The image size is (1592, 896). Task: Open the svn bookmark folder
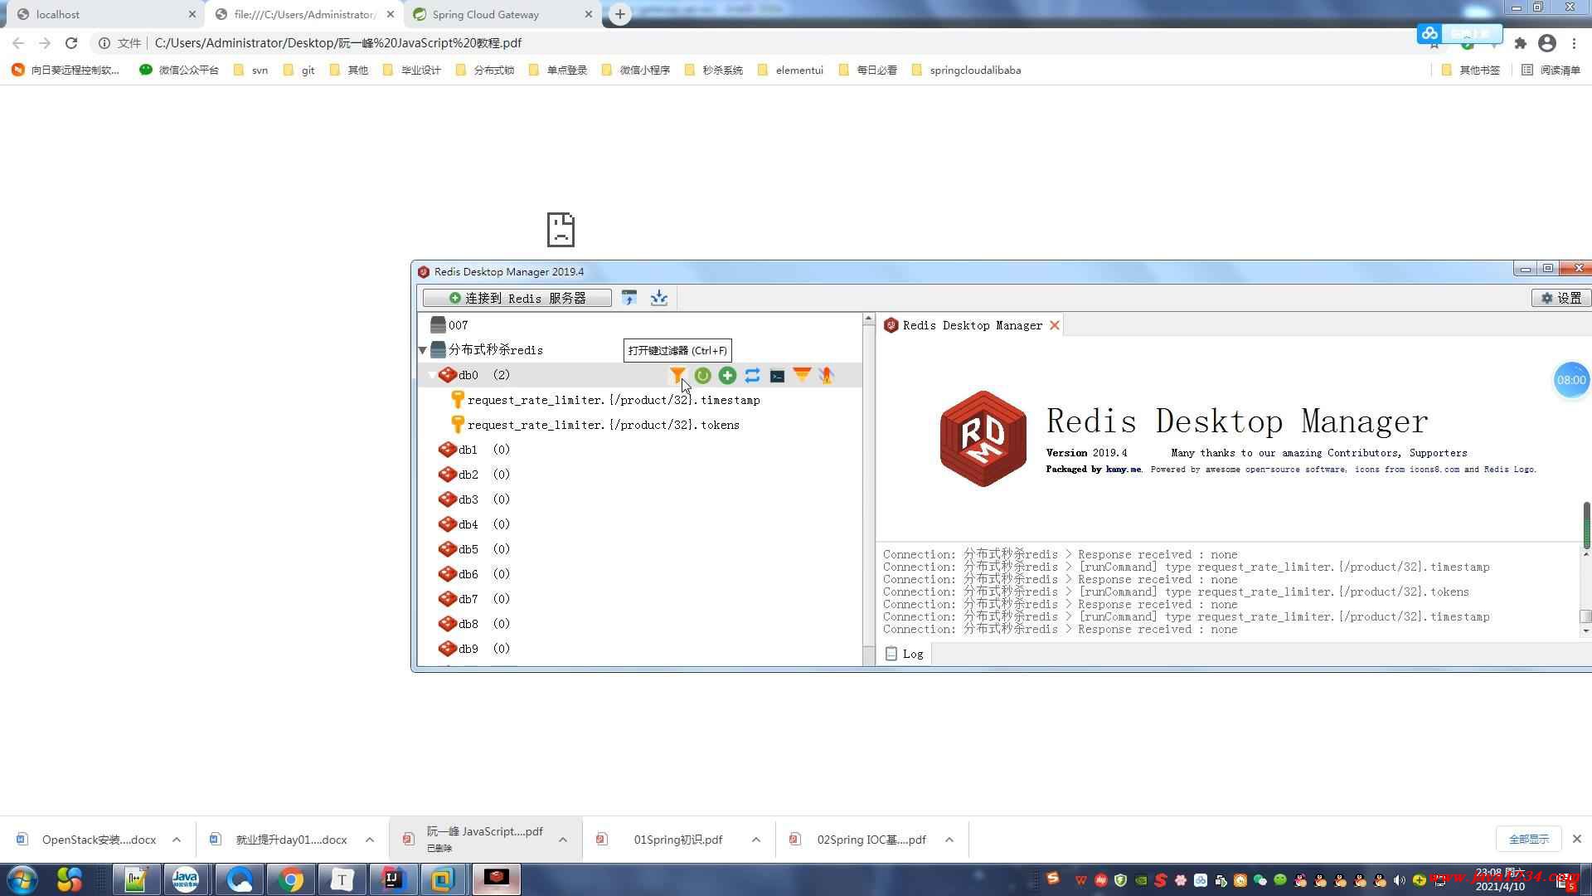coord(251,71)
